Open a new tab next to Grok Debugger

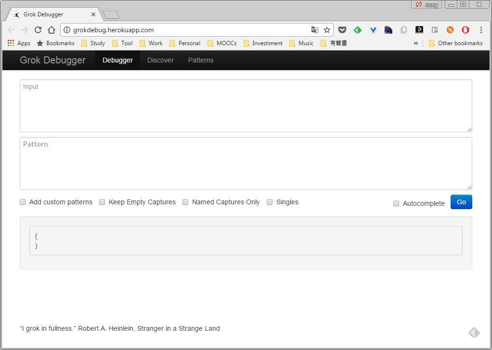pos(111,14)
